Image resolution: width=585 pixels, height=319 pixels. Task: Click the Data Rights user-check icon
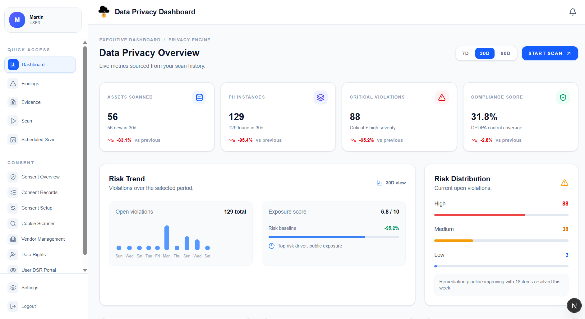[13, 255]
